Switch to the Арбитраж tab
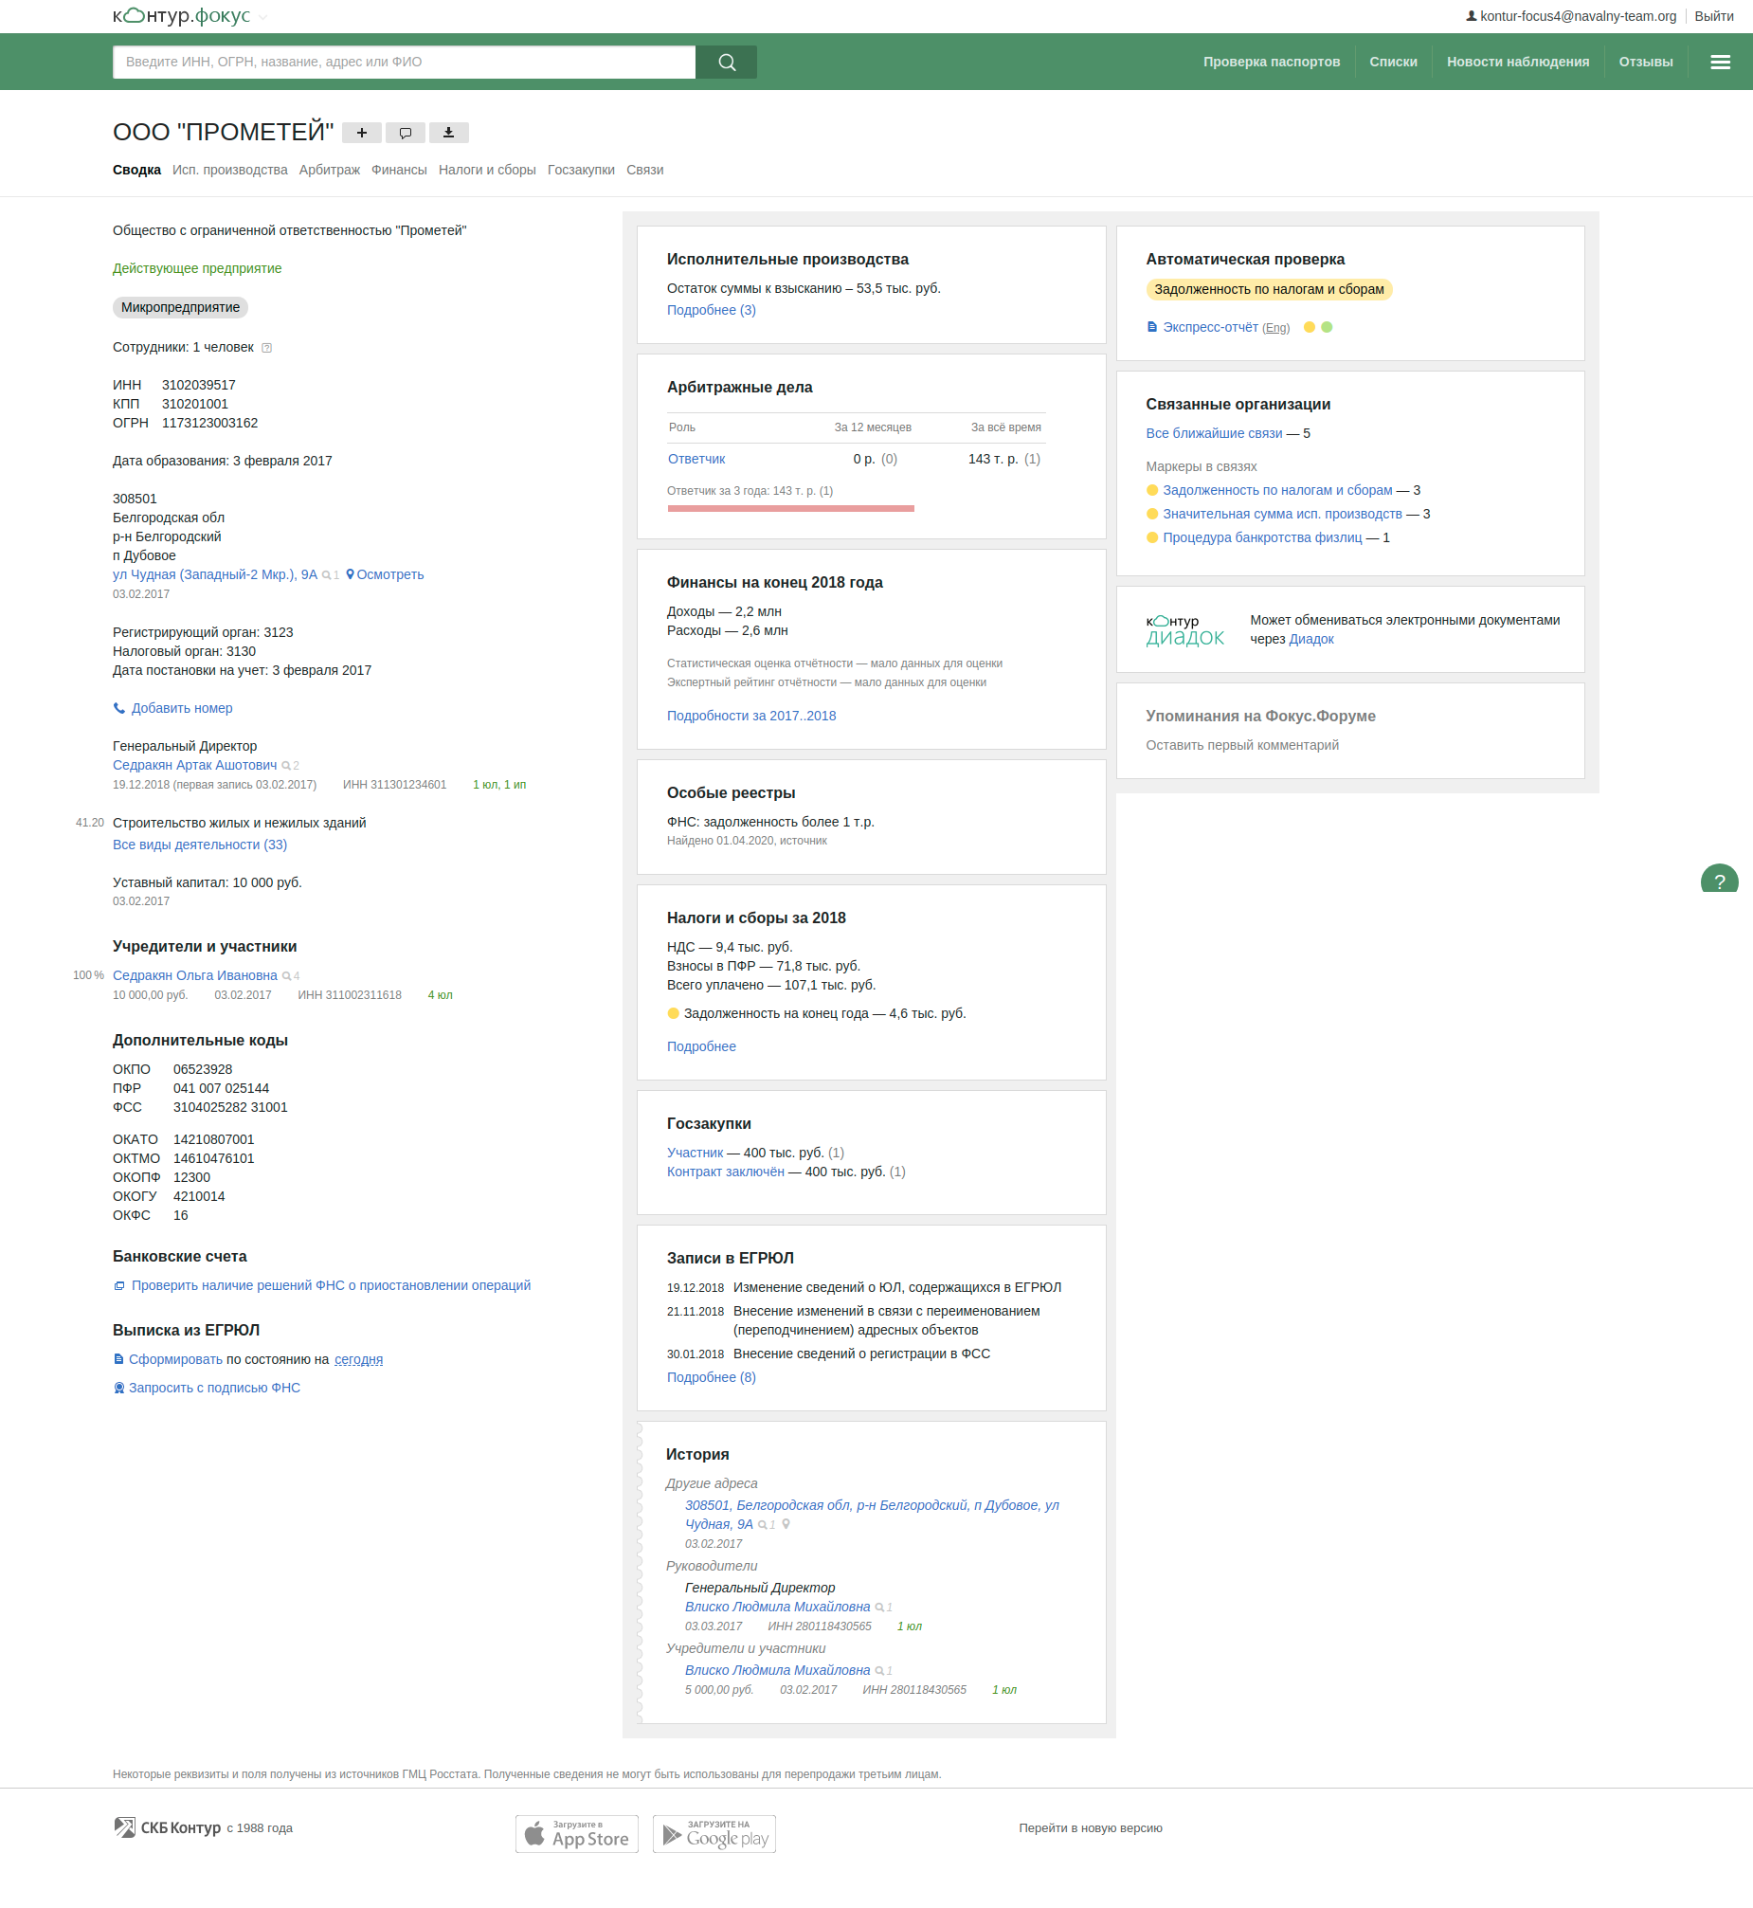Screen dimensions: 1753x1908 click(x=329, y=170)
